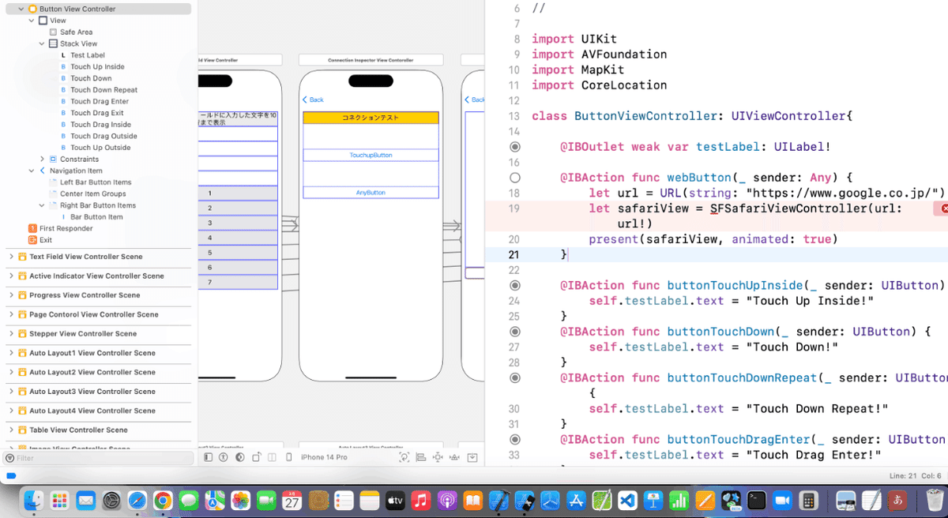Screen dimensions: 948x518
Task: Expand Active Indicator View Controller Scene
Action: click(x=11, y=276)
